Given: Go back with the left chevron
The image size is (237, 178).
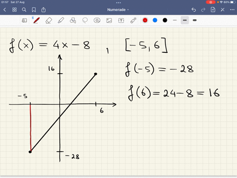Looking at the screenshot, I should (4, 10).
